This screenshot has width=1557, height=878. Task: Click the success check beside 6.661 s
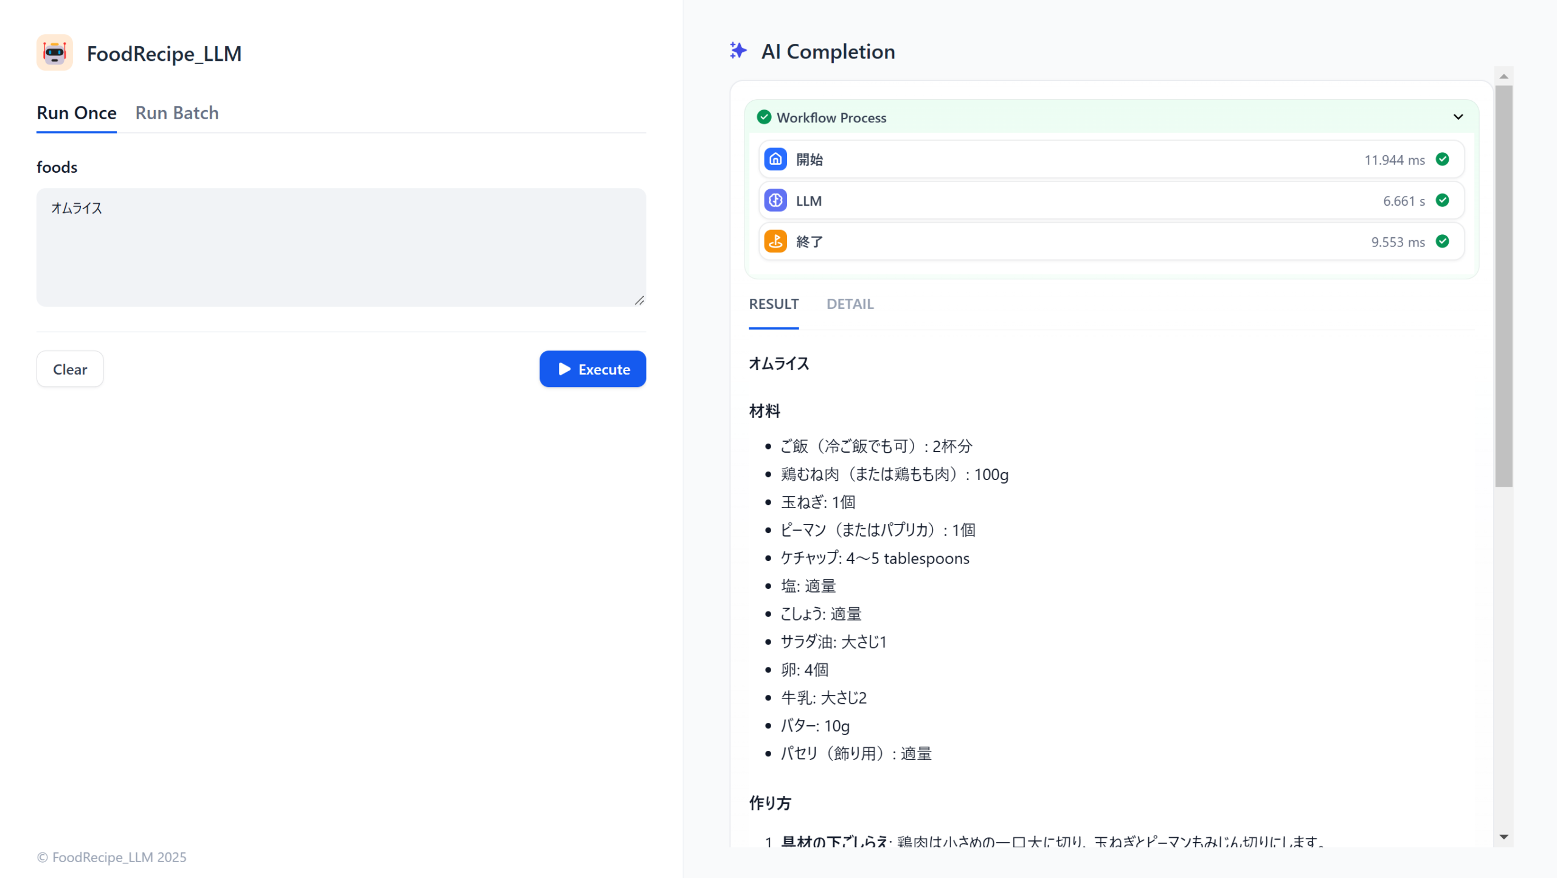coord(1442,200)
